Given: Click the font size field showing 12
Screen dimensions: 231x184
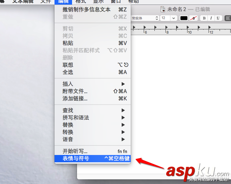Looking at the screenshot, I should coord(165,18).
